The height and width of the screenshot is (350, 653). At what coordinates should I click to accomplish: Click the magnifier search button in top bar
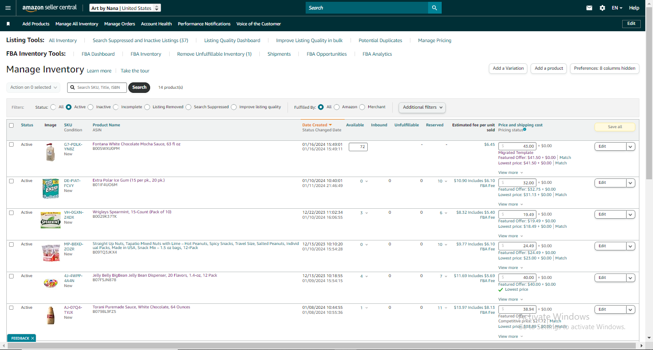coord(434,8)
